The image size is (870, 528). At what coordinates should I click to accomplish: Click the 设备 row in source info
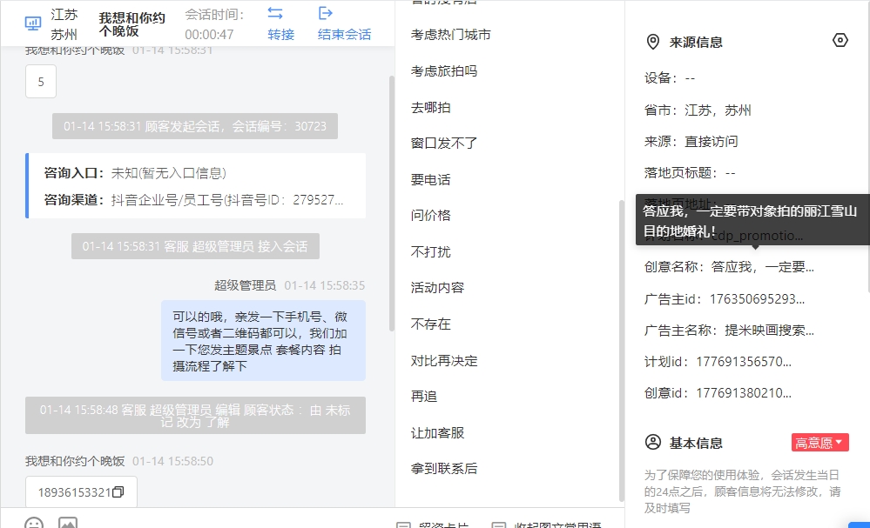pyautogui.click(x=669, y=78)
